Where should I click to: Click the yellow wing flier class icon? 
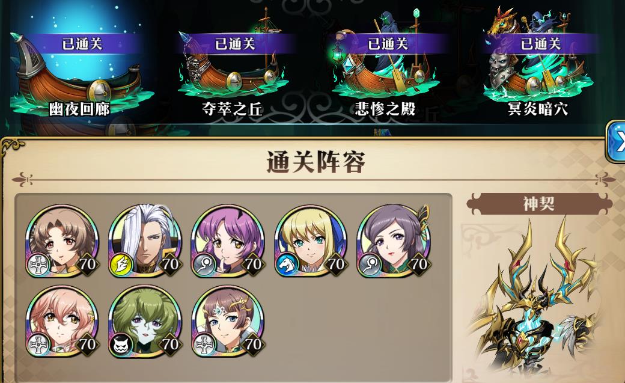120,265
